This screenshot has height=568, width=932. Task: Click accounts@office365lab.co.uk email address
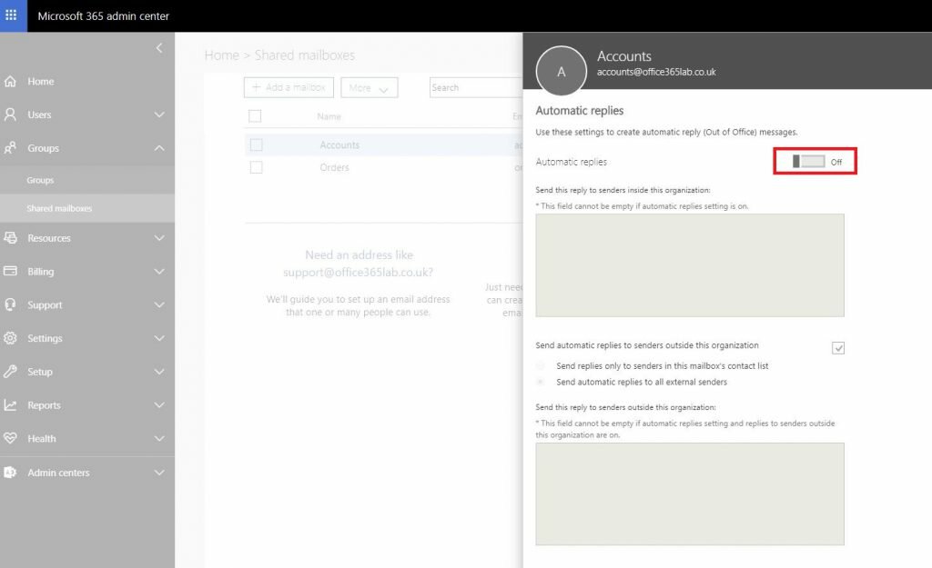[x=656, y=72]
